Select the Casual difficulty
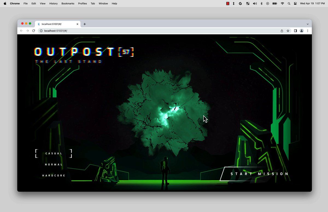Image resolution: width=328 pixels, height=212 pixels. 54,154
